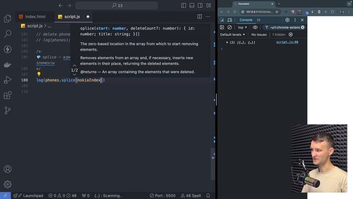Toggle the console sidebar
This screenshot has height=199, width=353.
pos(222,27)
